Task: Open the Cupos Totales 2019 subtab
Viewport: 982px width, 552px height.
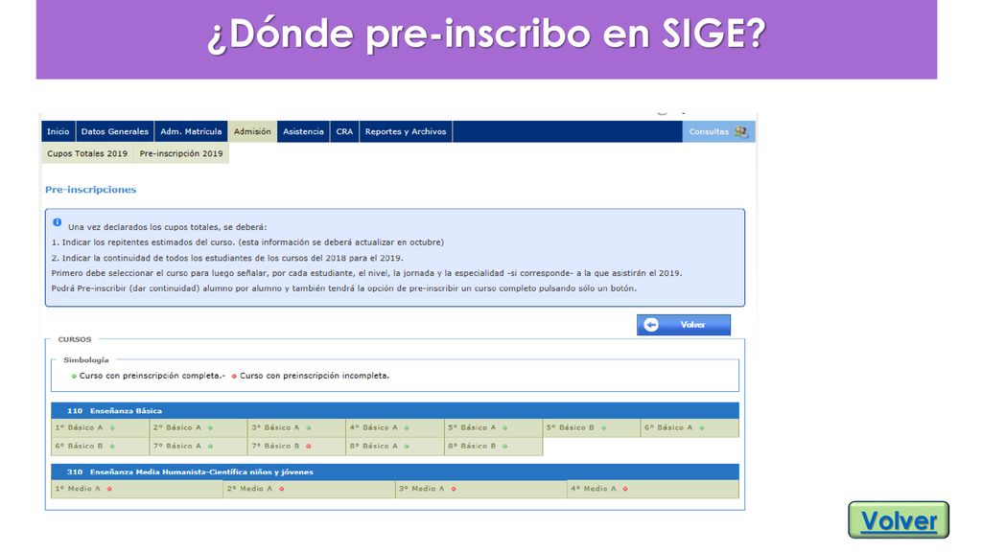Action: pos(87,153)
